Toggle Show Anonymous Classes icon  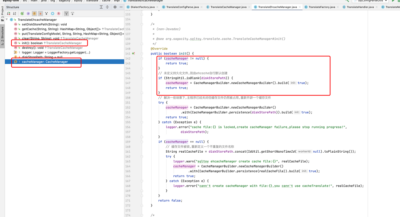click(46, 13)
